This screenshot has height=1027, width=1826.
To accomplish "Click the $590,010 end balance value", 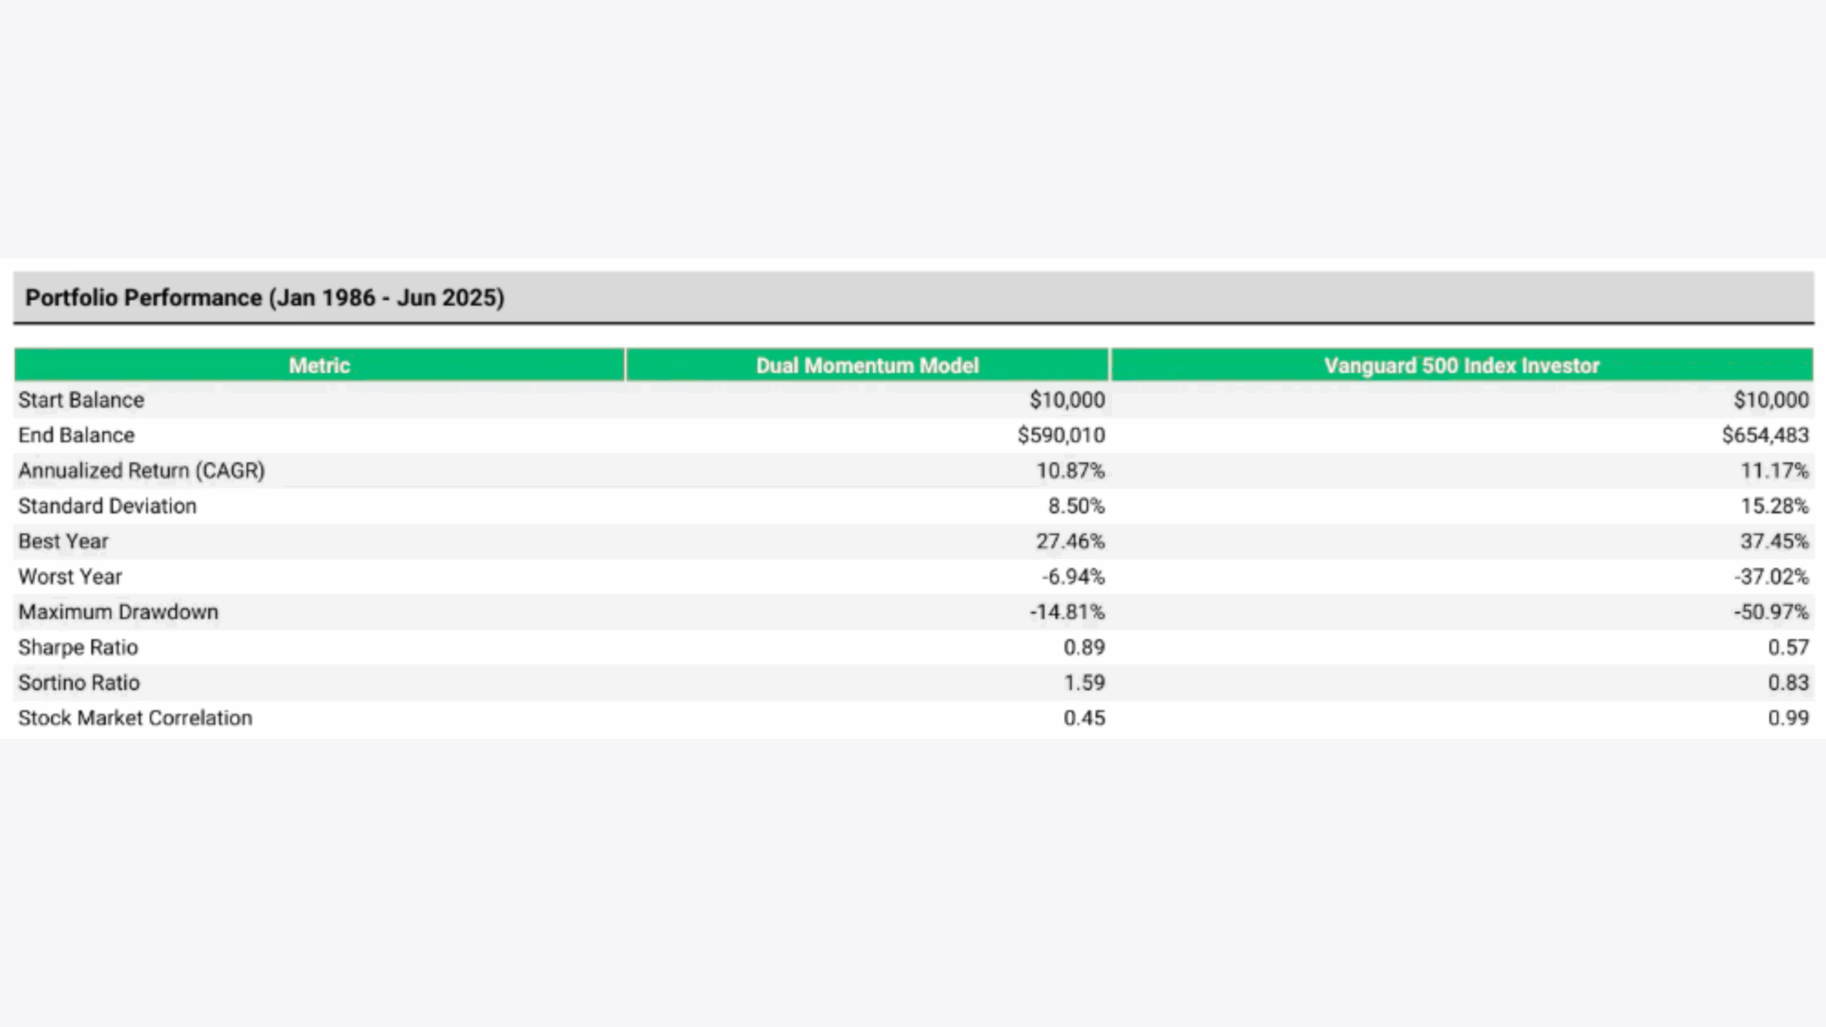I will click(x=1061, y=435).
